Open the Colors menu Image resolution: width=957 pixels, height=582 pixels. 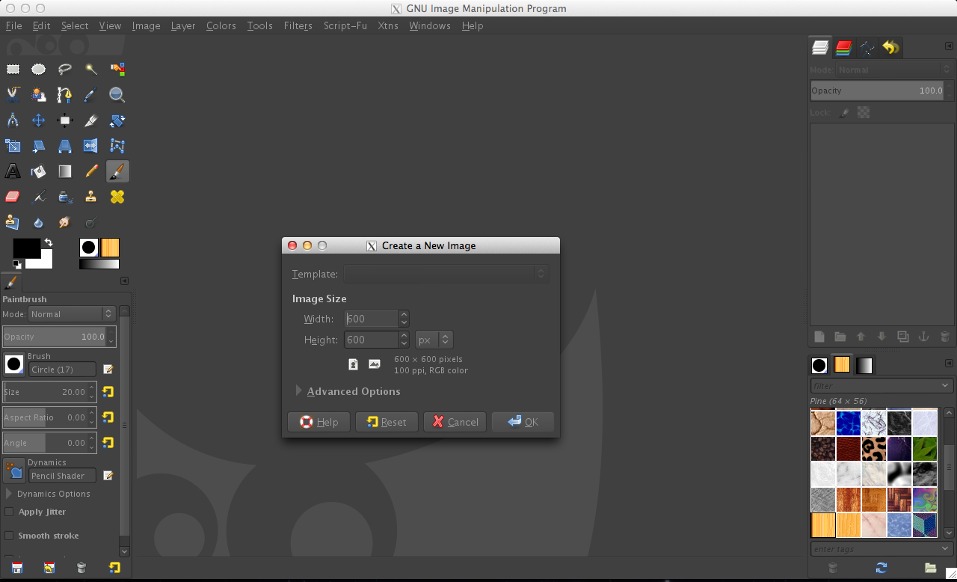tap(221, 25)
